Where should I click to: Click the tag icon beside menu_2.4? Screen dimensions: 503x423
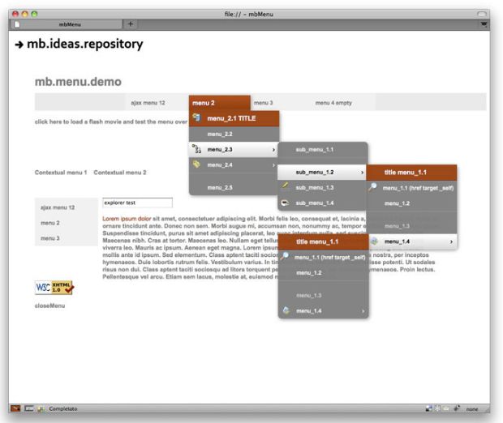pyautogui.click(x=196, y=164)
